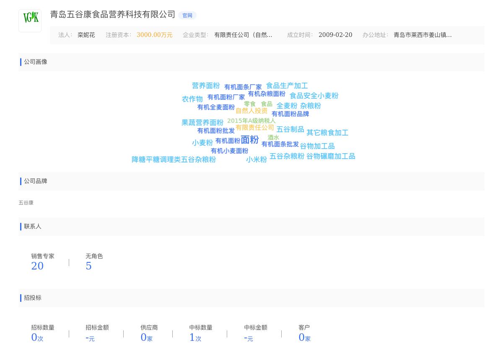Viewport: 503px width, 361px height.
Task: Open the 五谷康 brand link
Action: 26,203
